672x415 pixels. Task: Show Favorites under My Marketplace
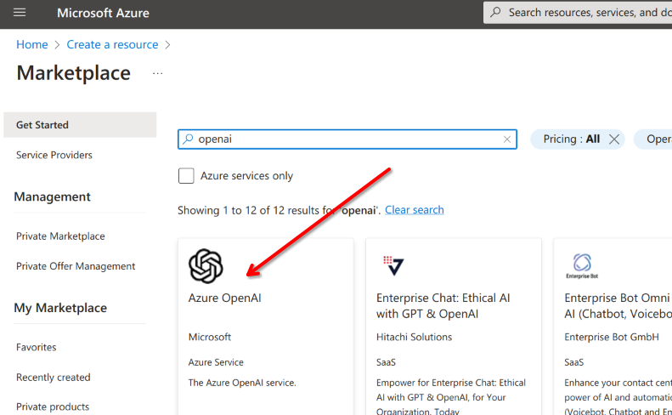point(37,347)
